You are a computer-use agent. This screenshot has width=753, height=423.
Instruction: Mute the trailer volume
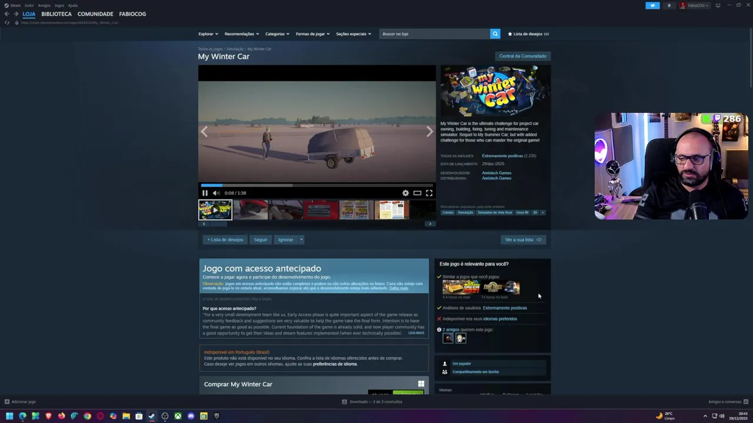coord(216,193)
